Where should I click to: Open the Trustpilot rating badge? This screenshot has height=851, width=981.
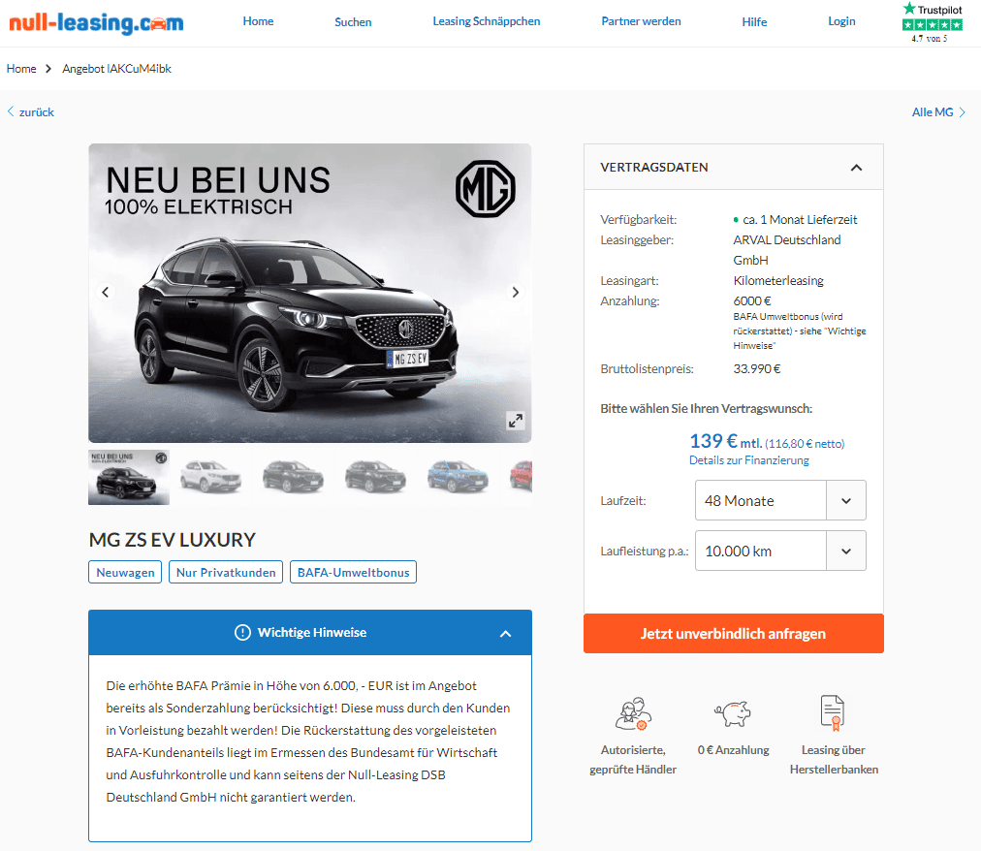(932, 23)
